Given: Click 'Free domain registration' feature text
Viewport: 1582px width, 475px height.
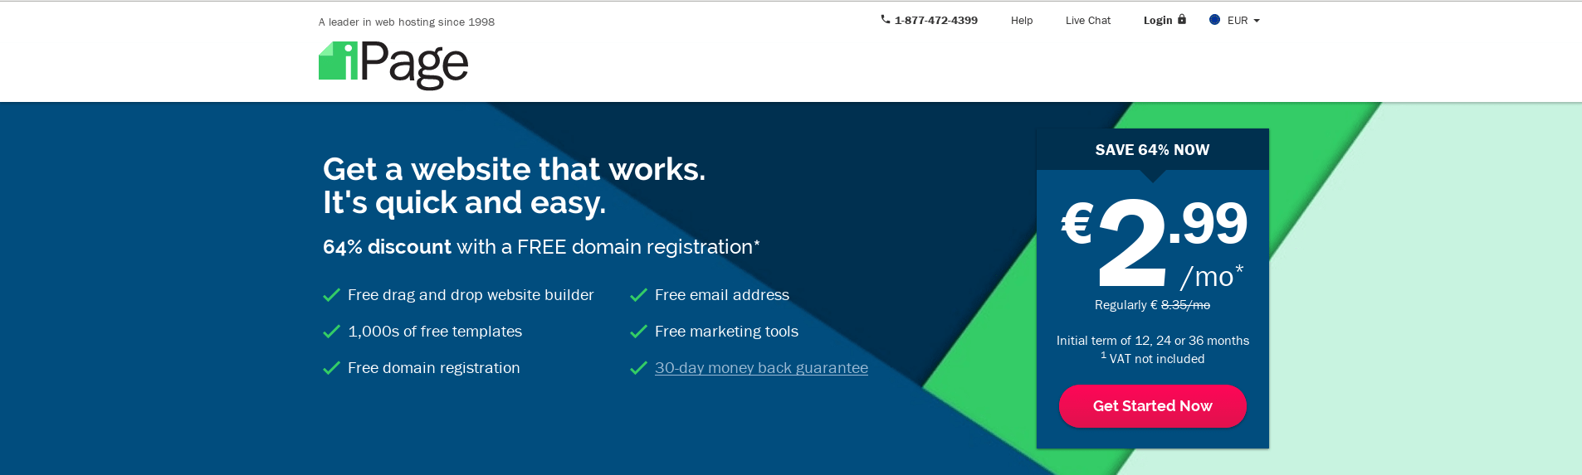Looking at the screenshot, I should [434, 368].
